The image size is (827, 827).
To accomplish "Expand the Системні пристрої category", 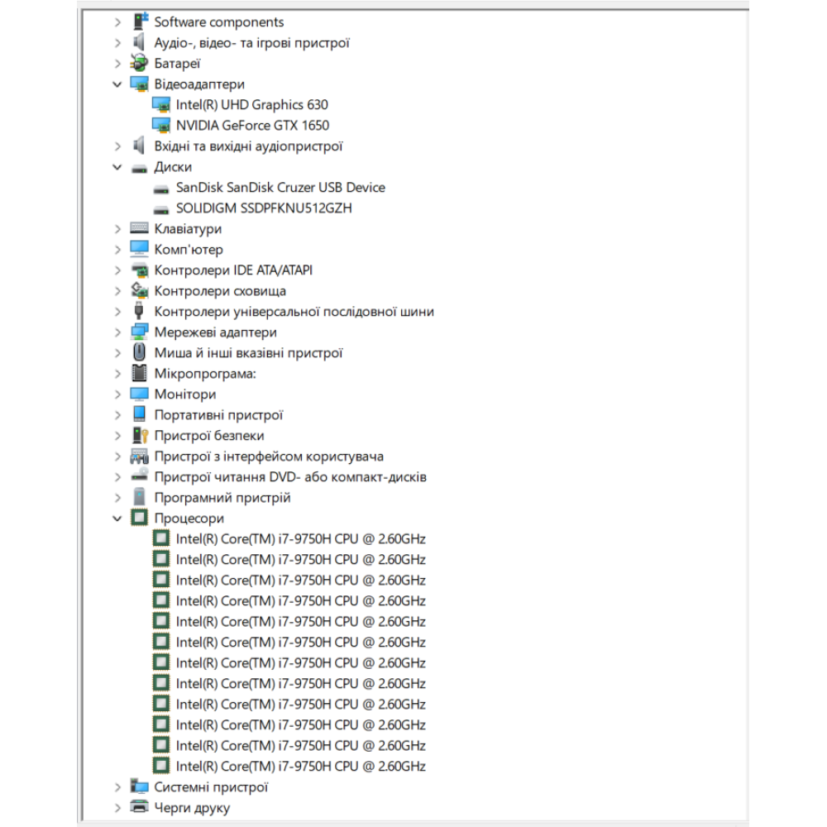I will (x=117, y=787).
